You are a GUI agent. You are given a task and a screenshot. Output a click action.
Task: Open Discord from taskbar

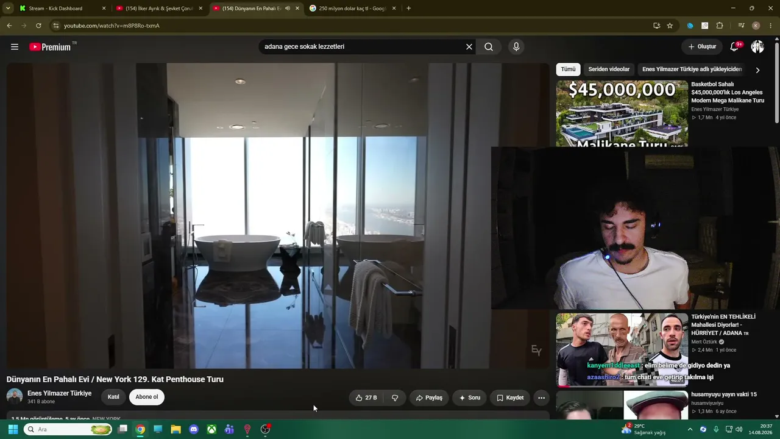194,429
